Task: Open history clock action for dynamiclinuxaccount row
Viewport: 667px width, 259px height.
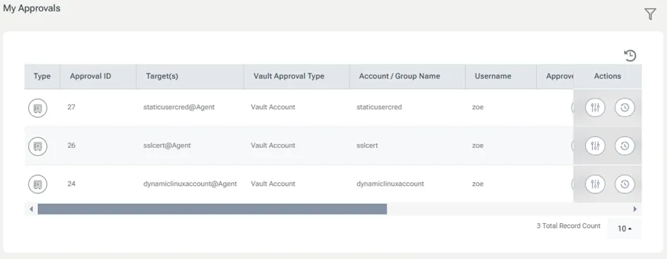Action: point(625,184)
